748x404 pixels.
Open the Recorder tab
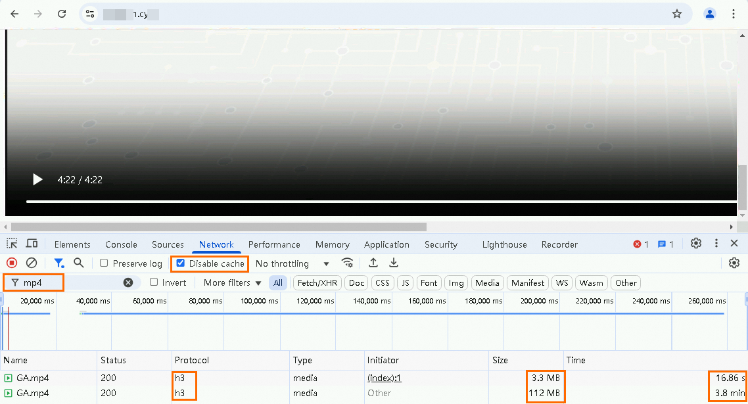(559, 244)
